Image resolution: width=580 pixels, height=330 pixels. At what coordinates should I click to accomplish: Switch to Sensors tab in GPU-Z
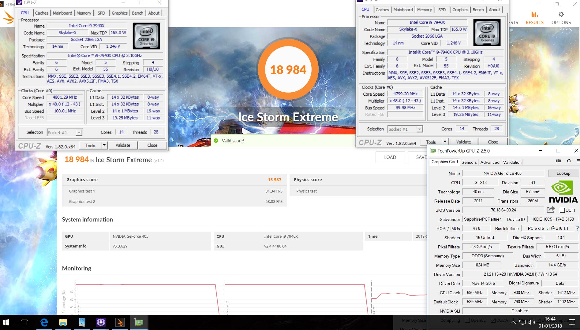coord(469,162)
